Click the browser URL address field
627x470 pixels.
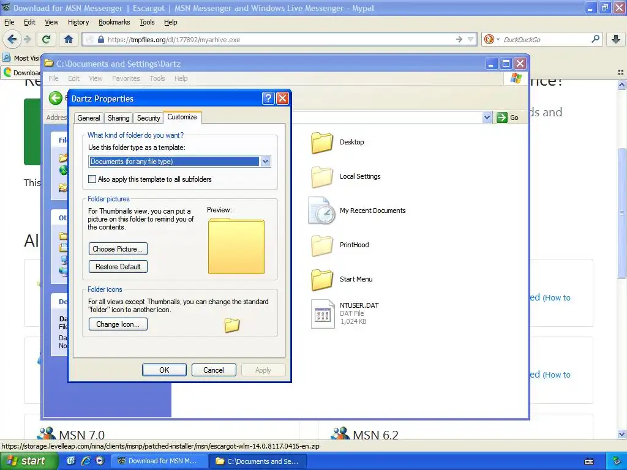point(280,39)
